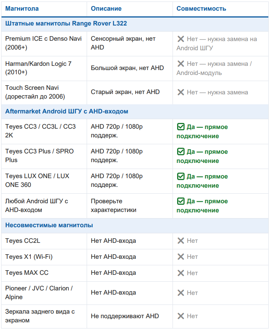Click the green checkmark for Teyes CC3 / CC3L
Viewport: 271px width, 330px height.
tap(181, 127)
